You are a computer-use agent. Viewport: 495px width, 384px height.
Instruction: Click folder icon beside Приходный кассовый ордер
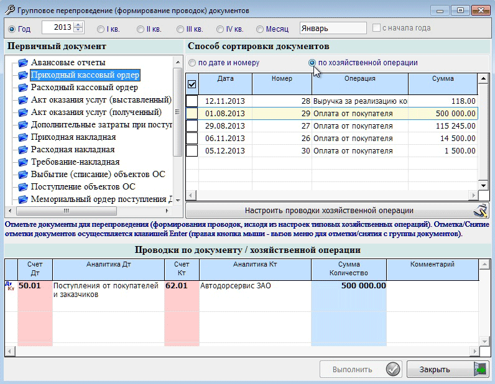[23, 75]
